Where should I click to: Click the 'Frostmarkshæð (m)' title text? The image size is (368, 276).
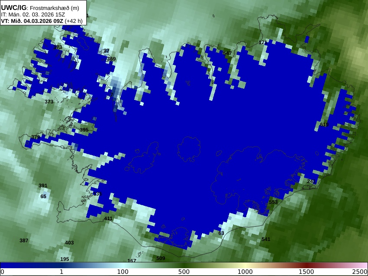(55, 8)
